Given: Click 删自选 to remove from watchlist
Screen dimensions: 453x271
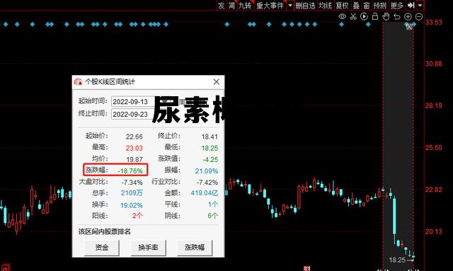Looking at the screenshot, I should (x=305, y=5).
